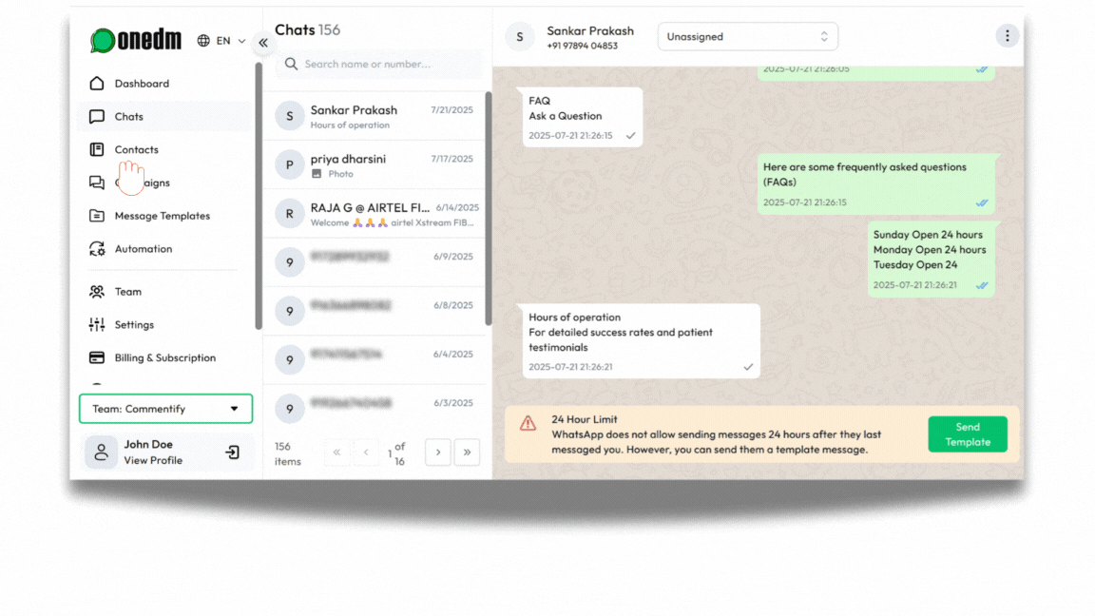The image size is (1095, 616).
Task: Collapse the sidebar with double-chevron icon
Action: click(263, 43)
